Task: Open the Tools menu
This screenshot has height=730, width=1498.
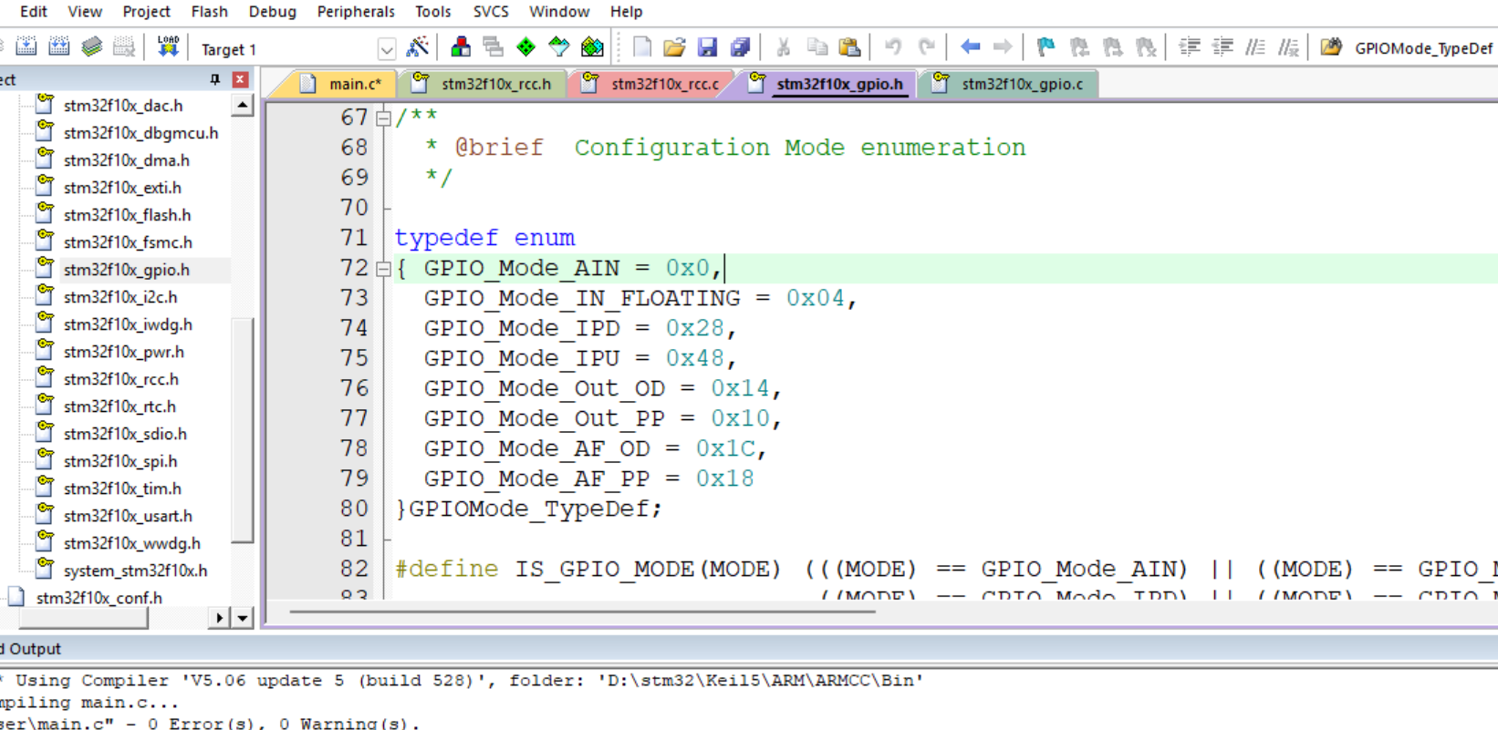Action: [432, 12]
